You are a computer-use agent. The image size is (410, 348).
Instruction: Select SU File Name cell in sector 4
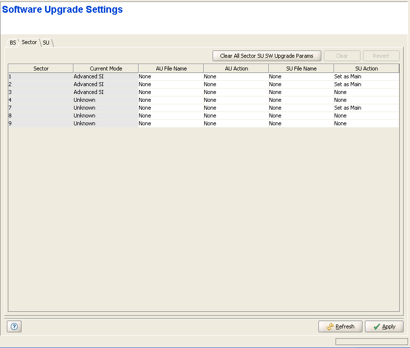tap(301, 100)
